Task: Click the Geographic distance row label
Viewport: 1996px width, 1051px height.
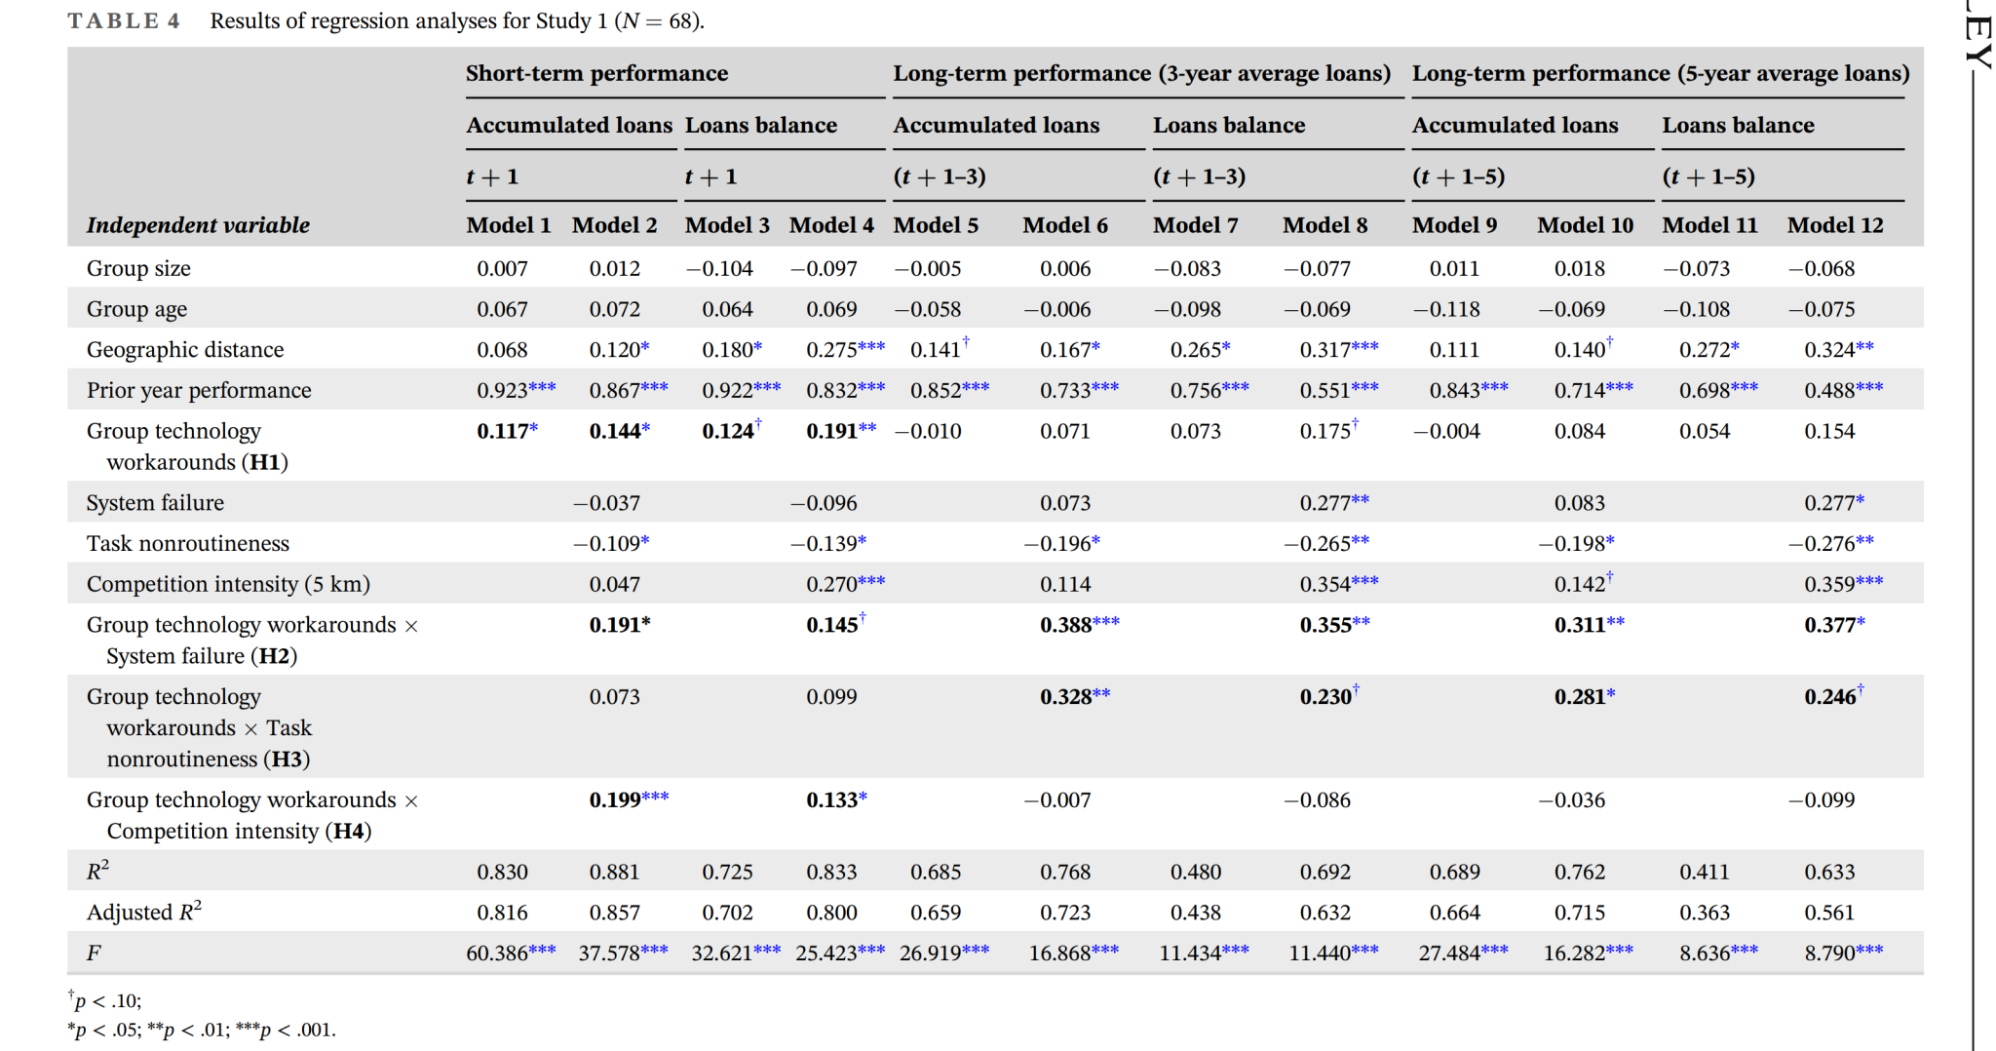Action: click(185, 349)
